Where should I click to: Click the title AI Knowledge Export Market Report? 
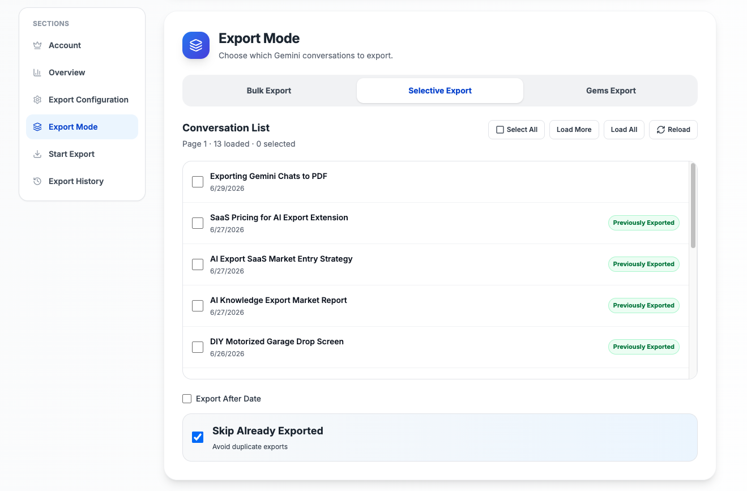[279, 300]
